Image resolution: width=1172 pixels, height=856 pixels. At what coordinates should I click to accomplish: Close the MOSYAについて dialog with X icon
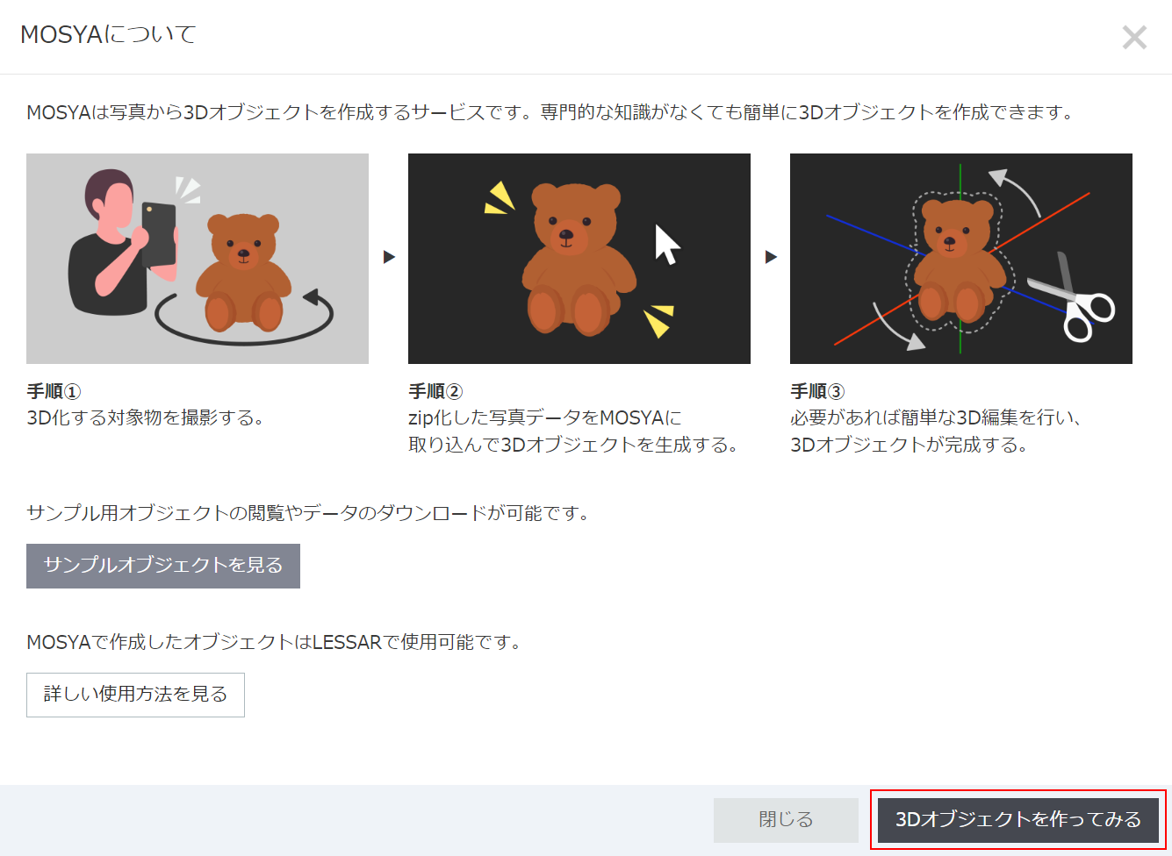pos(1134,37)
